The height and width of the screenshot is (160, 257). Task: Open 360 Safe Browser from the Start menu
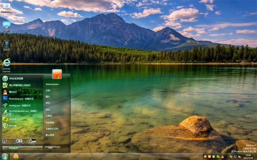coord(22,79)
